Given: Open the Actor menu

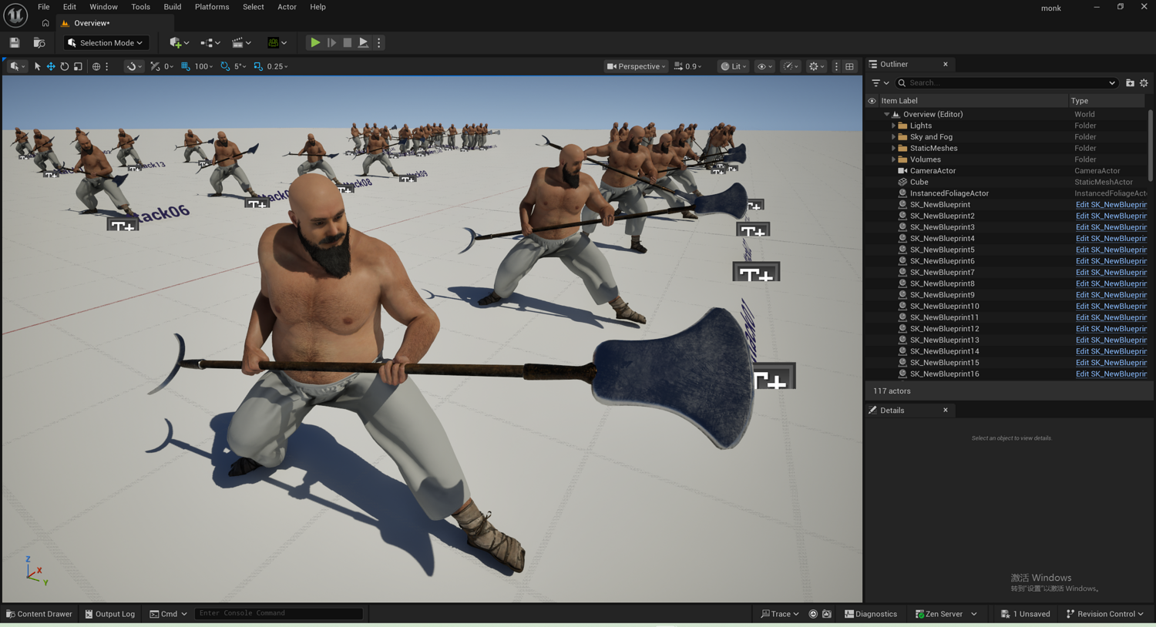Looking at the screenshot, I should click(x=287, y=7).
